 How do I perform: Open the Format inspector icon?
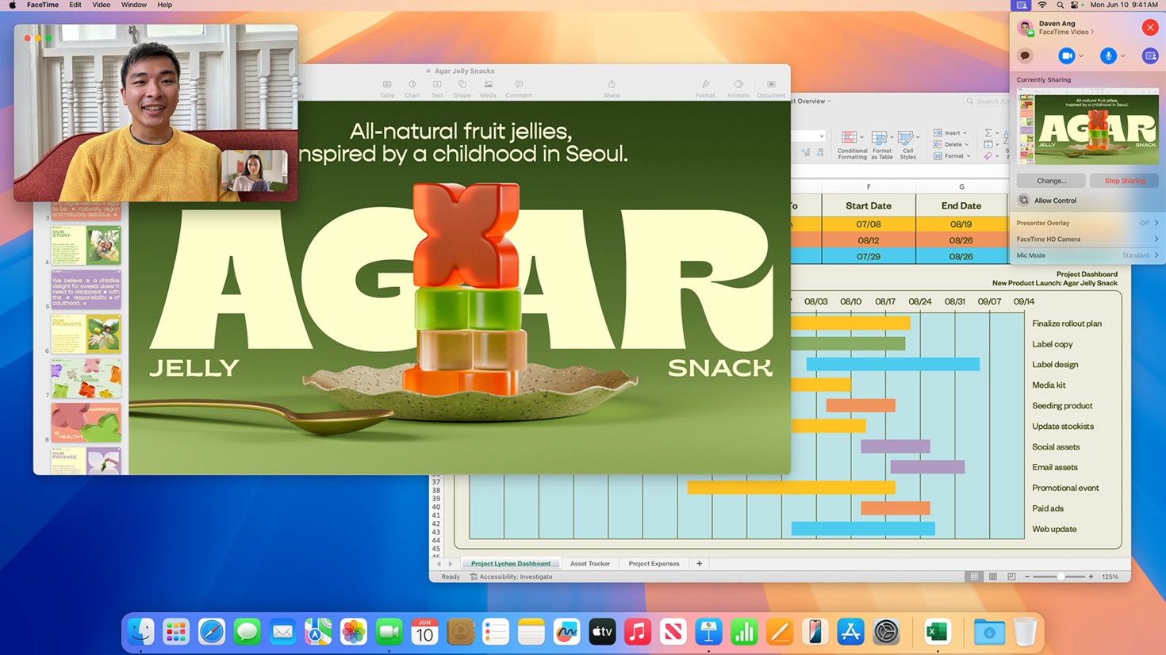(x=705, y=86)
